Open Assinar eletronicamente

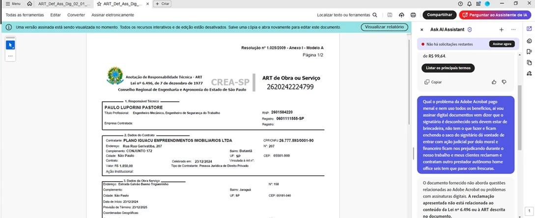coord(113,15)
